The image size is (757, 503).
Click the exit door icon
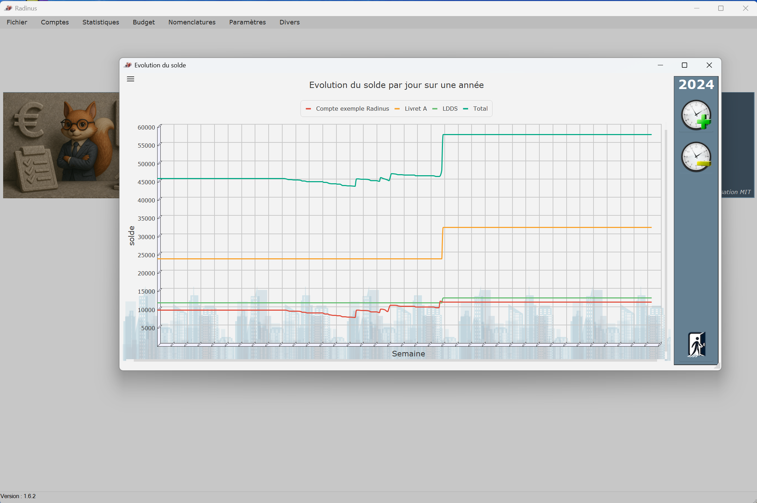[696, 345]
